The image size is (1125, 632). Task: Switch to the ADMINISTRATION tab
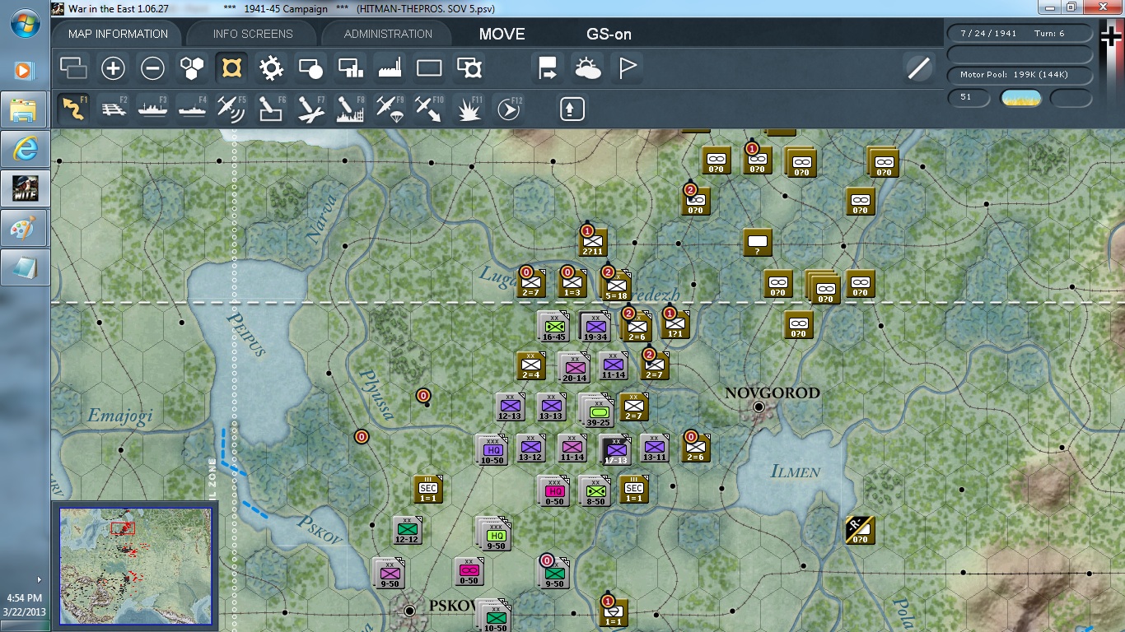pos(388,34)
